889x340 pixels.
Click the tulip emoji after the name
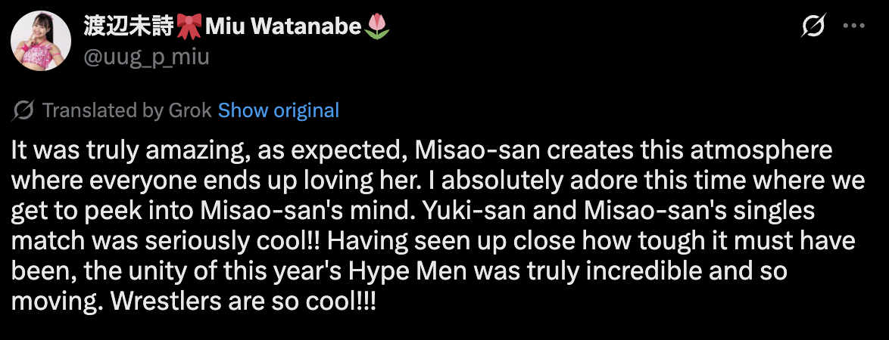(376, 29)
